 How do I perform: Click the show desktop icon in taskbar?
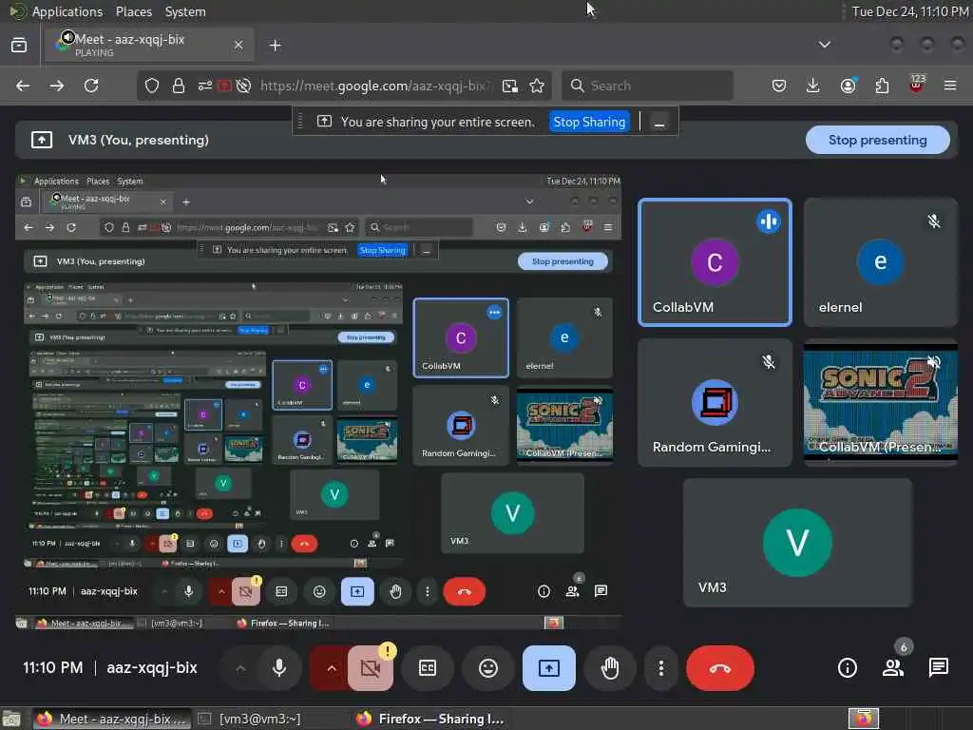pyautogui.click(x=11, y=720)
